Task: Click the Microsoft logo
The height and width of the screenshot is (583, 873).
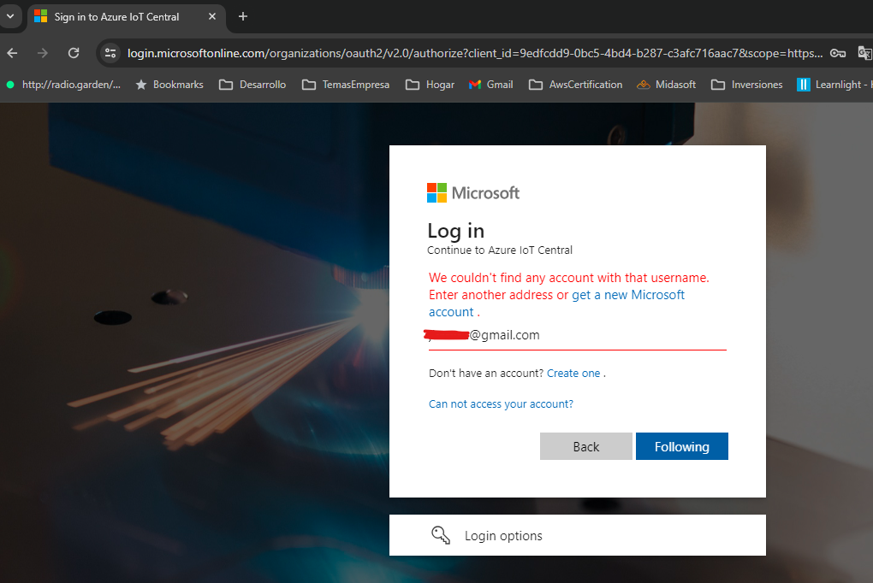Action: coord(473,193)
